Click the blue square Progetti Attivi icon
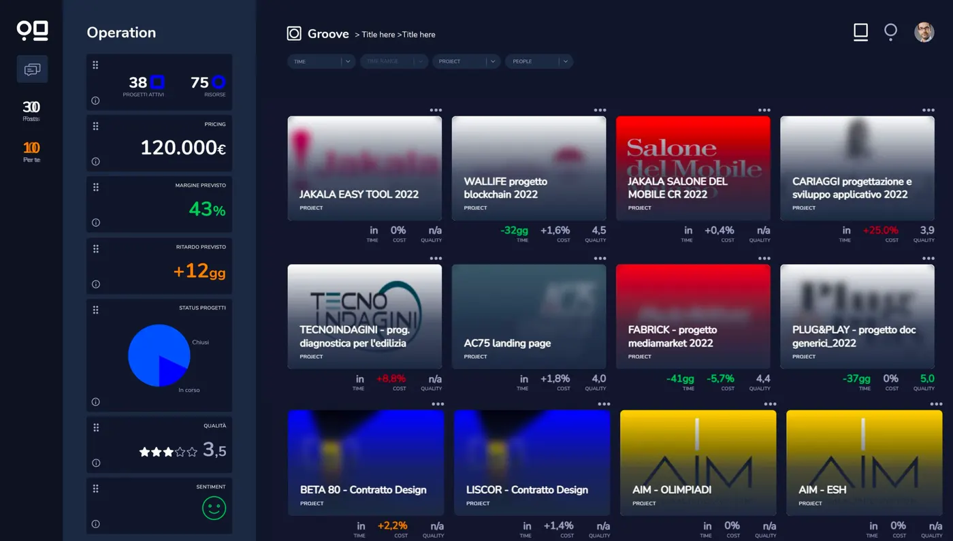Viewport: 953px width, 541px height. [157, 82]
